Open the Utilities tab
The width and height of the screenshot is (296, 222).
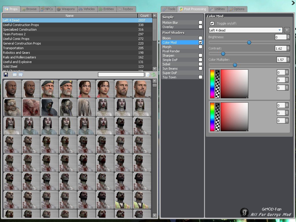[218, 9]
